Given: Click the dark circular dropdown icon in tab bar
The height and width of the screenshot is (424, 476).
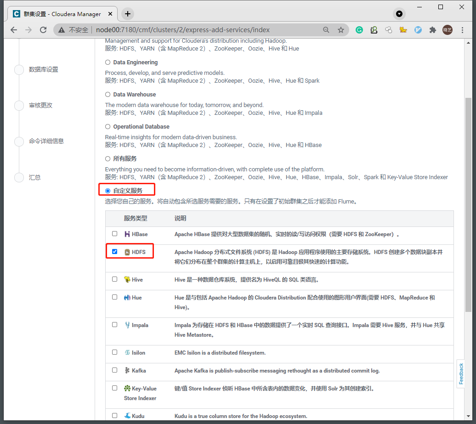Looking at the screenshot, I should (x=399, y=14).
